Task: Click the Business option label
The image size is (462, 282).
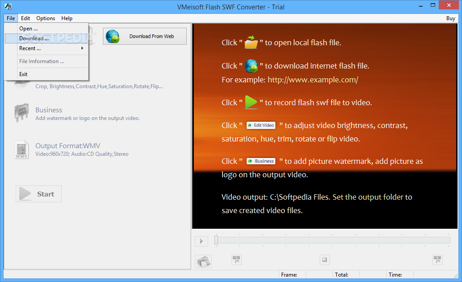Action: 49,110
